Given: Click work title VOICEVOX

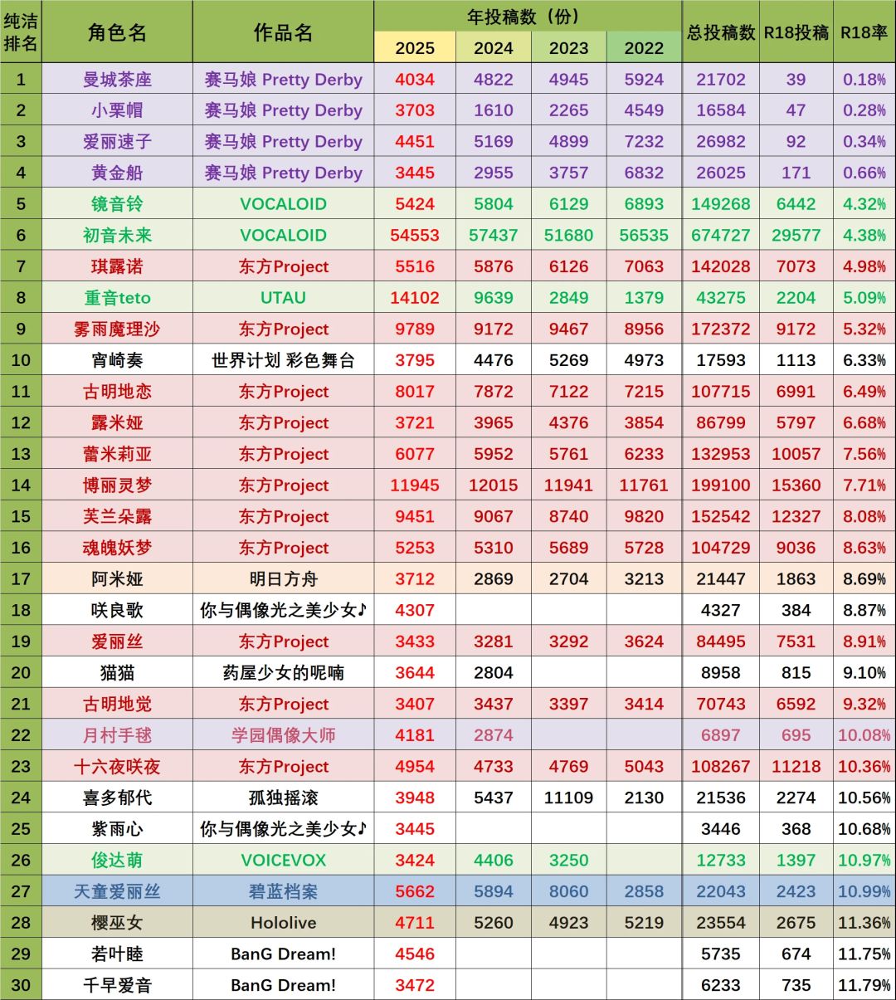Looking at the screenshot, I should coord(283,861).
